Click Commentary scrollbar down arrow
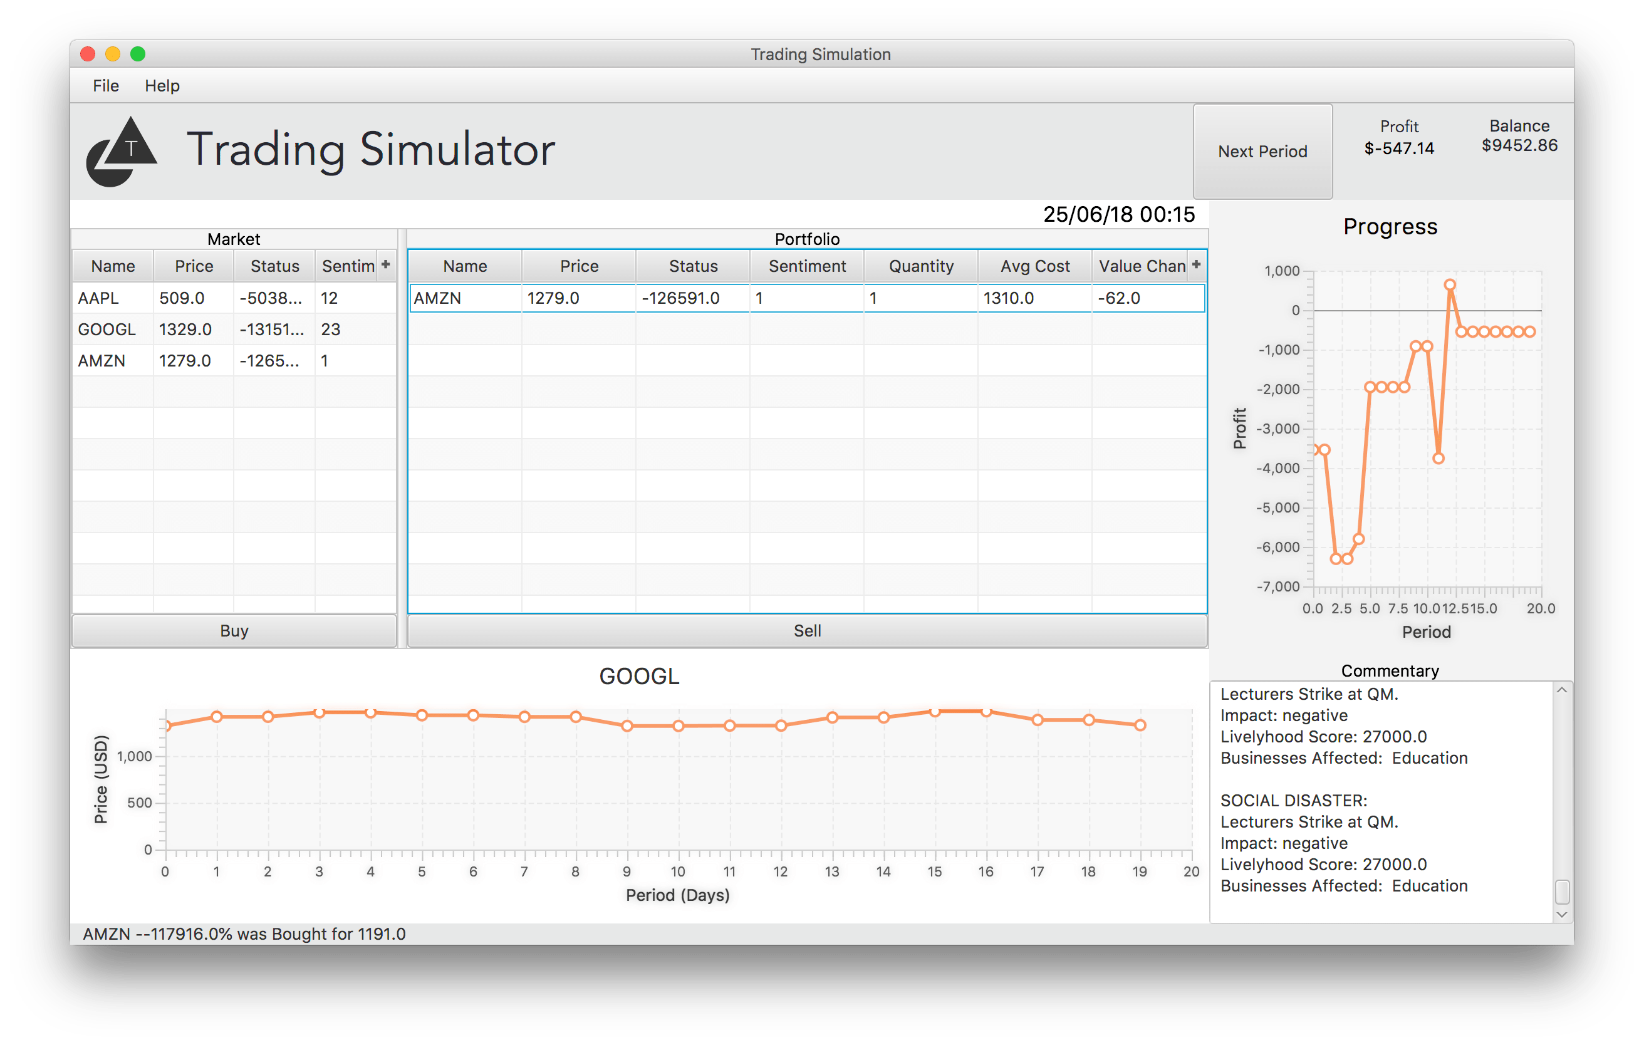This screenshot has height=1045, width=1644. [x=1561, y=915]
